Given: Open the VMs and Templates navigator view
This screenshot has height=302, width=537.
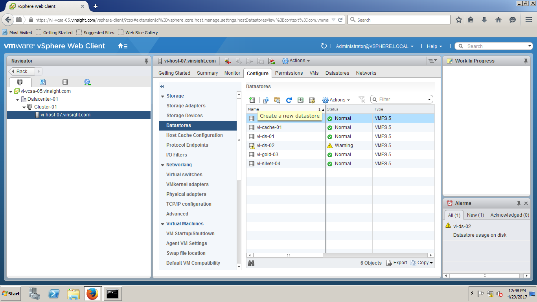Looking at the screenshot, I should (42, 82).
